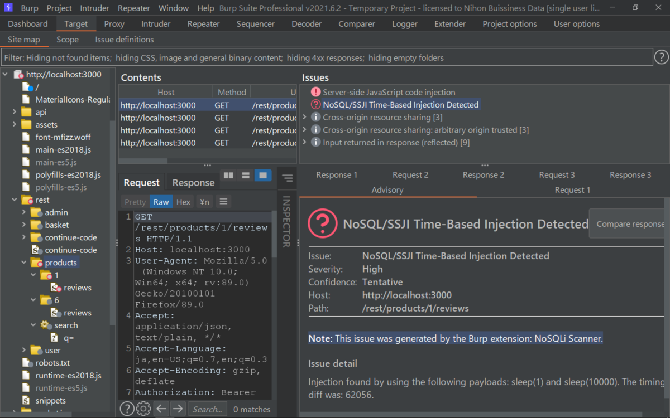Open the message editor hamburger menu

223,202
